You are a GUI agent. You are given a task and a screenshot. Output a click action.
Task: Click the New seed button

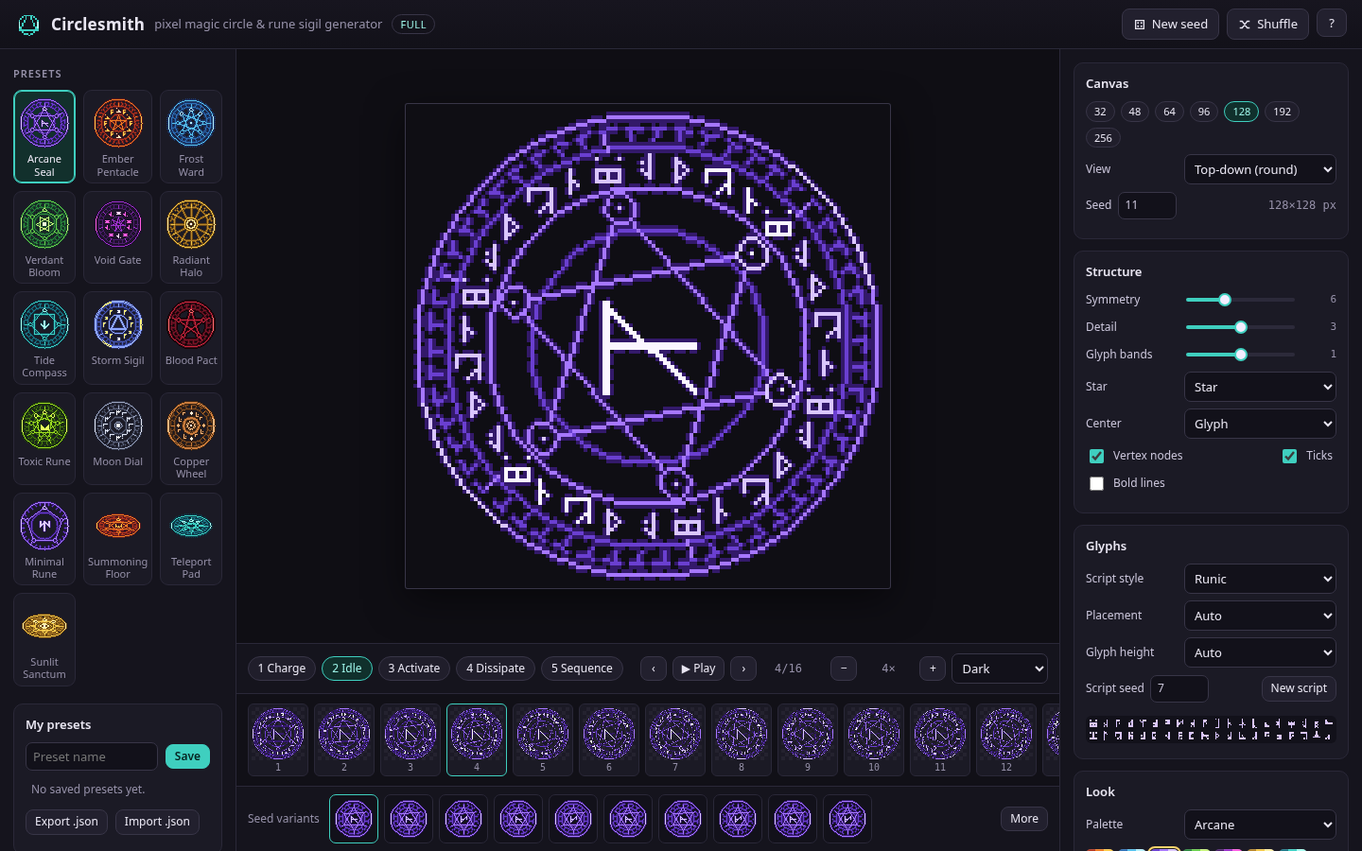(1170, 25)
